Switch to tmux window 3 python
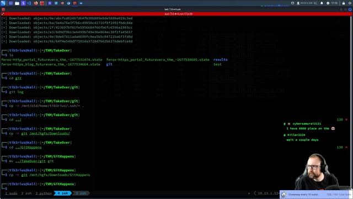The image size is (353, 199). click(x=44, y=193)
